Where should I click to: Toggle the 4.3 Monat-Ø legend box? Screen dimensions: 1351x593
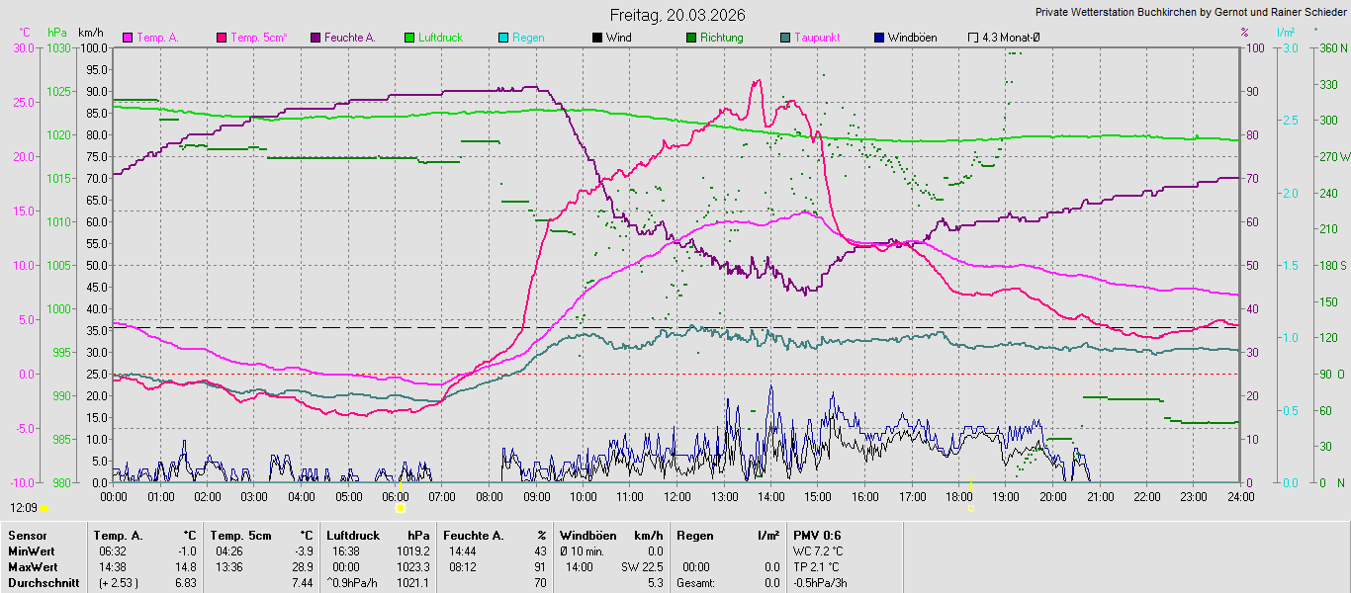coord(973,38)
